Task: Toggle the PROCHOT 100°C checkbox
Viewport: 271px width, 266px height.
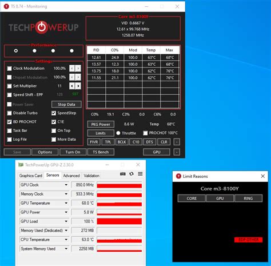Action: coord(145,133)
